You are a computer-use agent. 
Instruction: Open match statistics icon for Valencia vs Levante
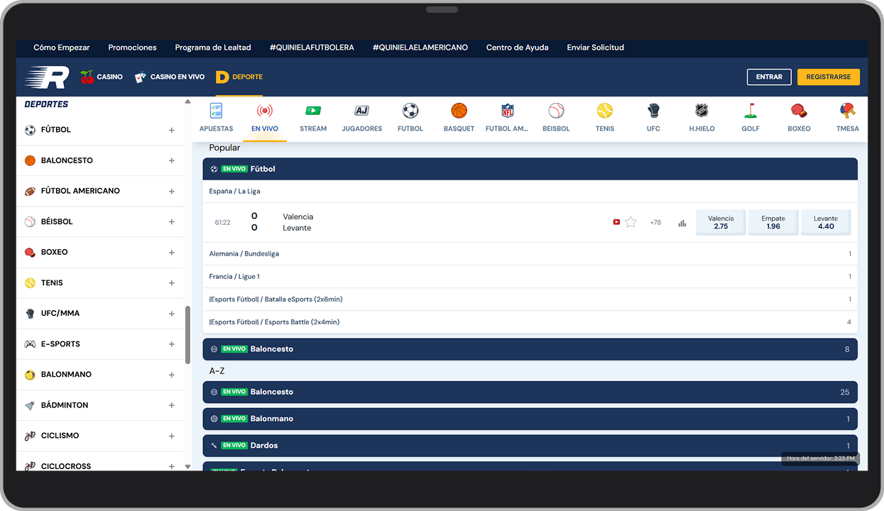(682, 222)
